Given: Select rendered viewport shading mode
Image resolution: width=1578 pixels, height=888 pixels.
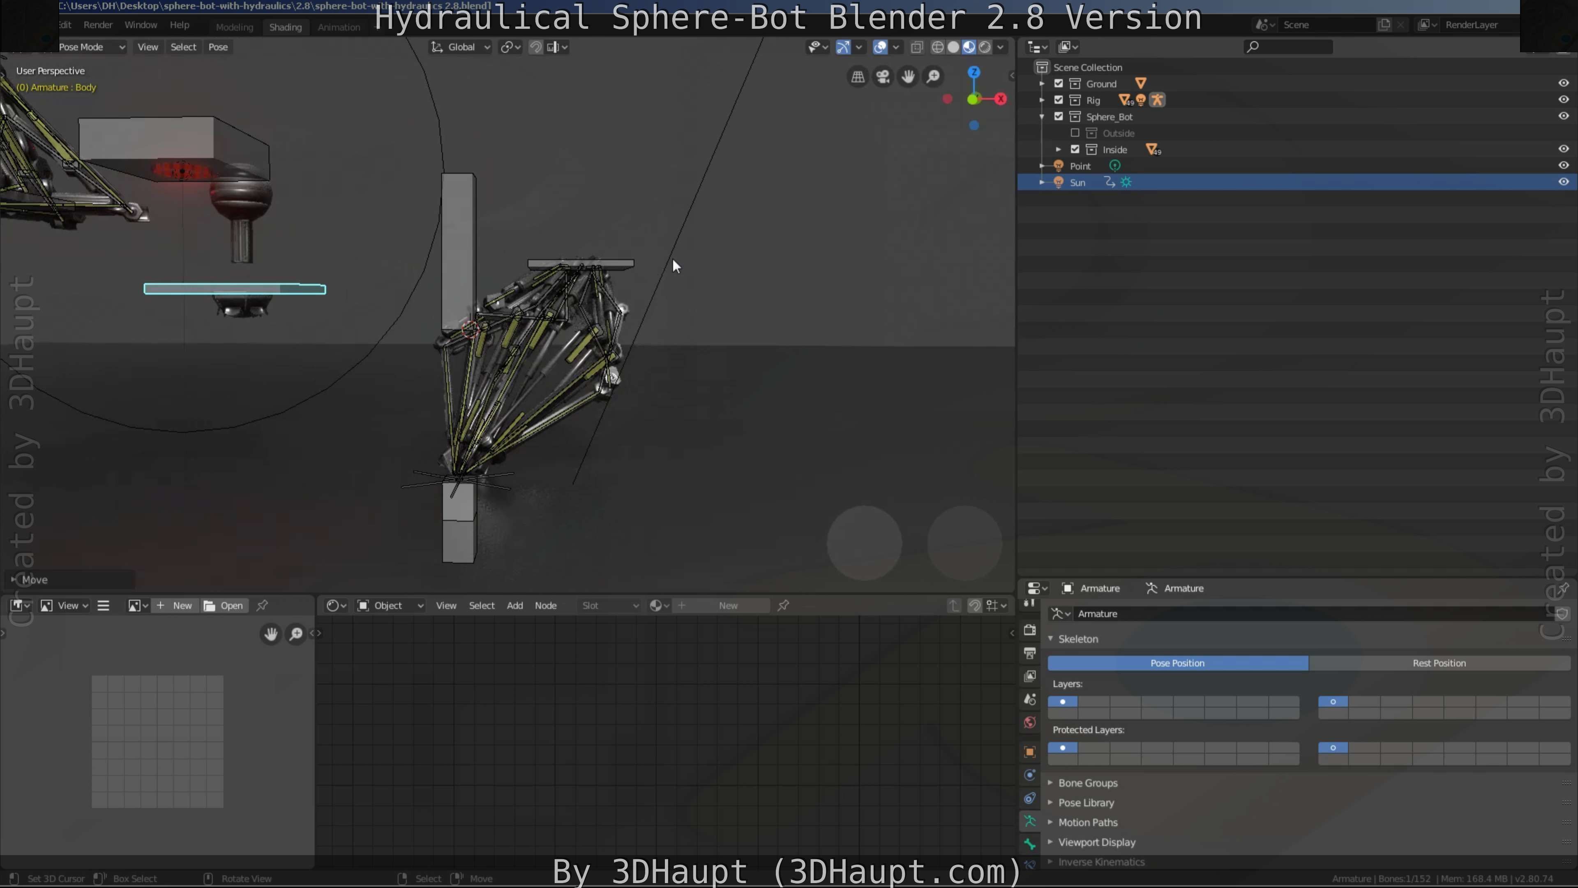Looking at the screenshot, I should pos(985,47).
